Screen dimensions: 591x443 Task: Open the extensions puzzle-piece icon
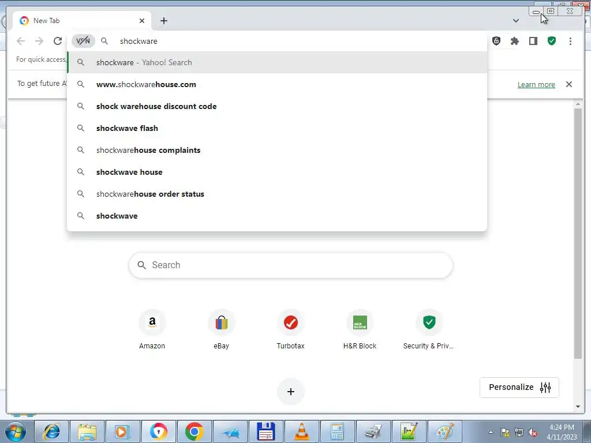point(514,41)
